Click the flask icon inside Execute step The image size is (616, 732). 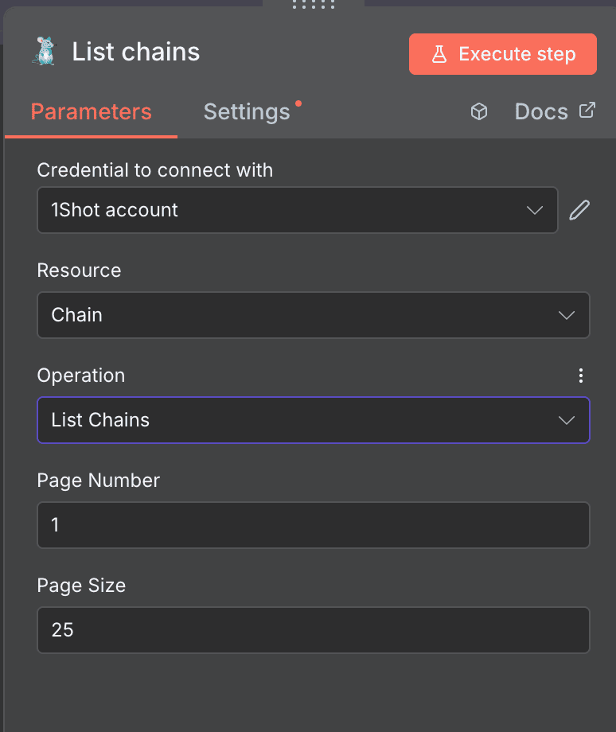click(439, 54)
